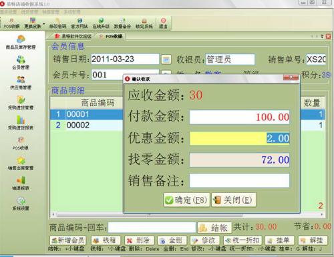Open 供应商管理 supplier management in sidebar
This screenshot has width=334, height=257.
21,83
